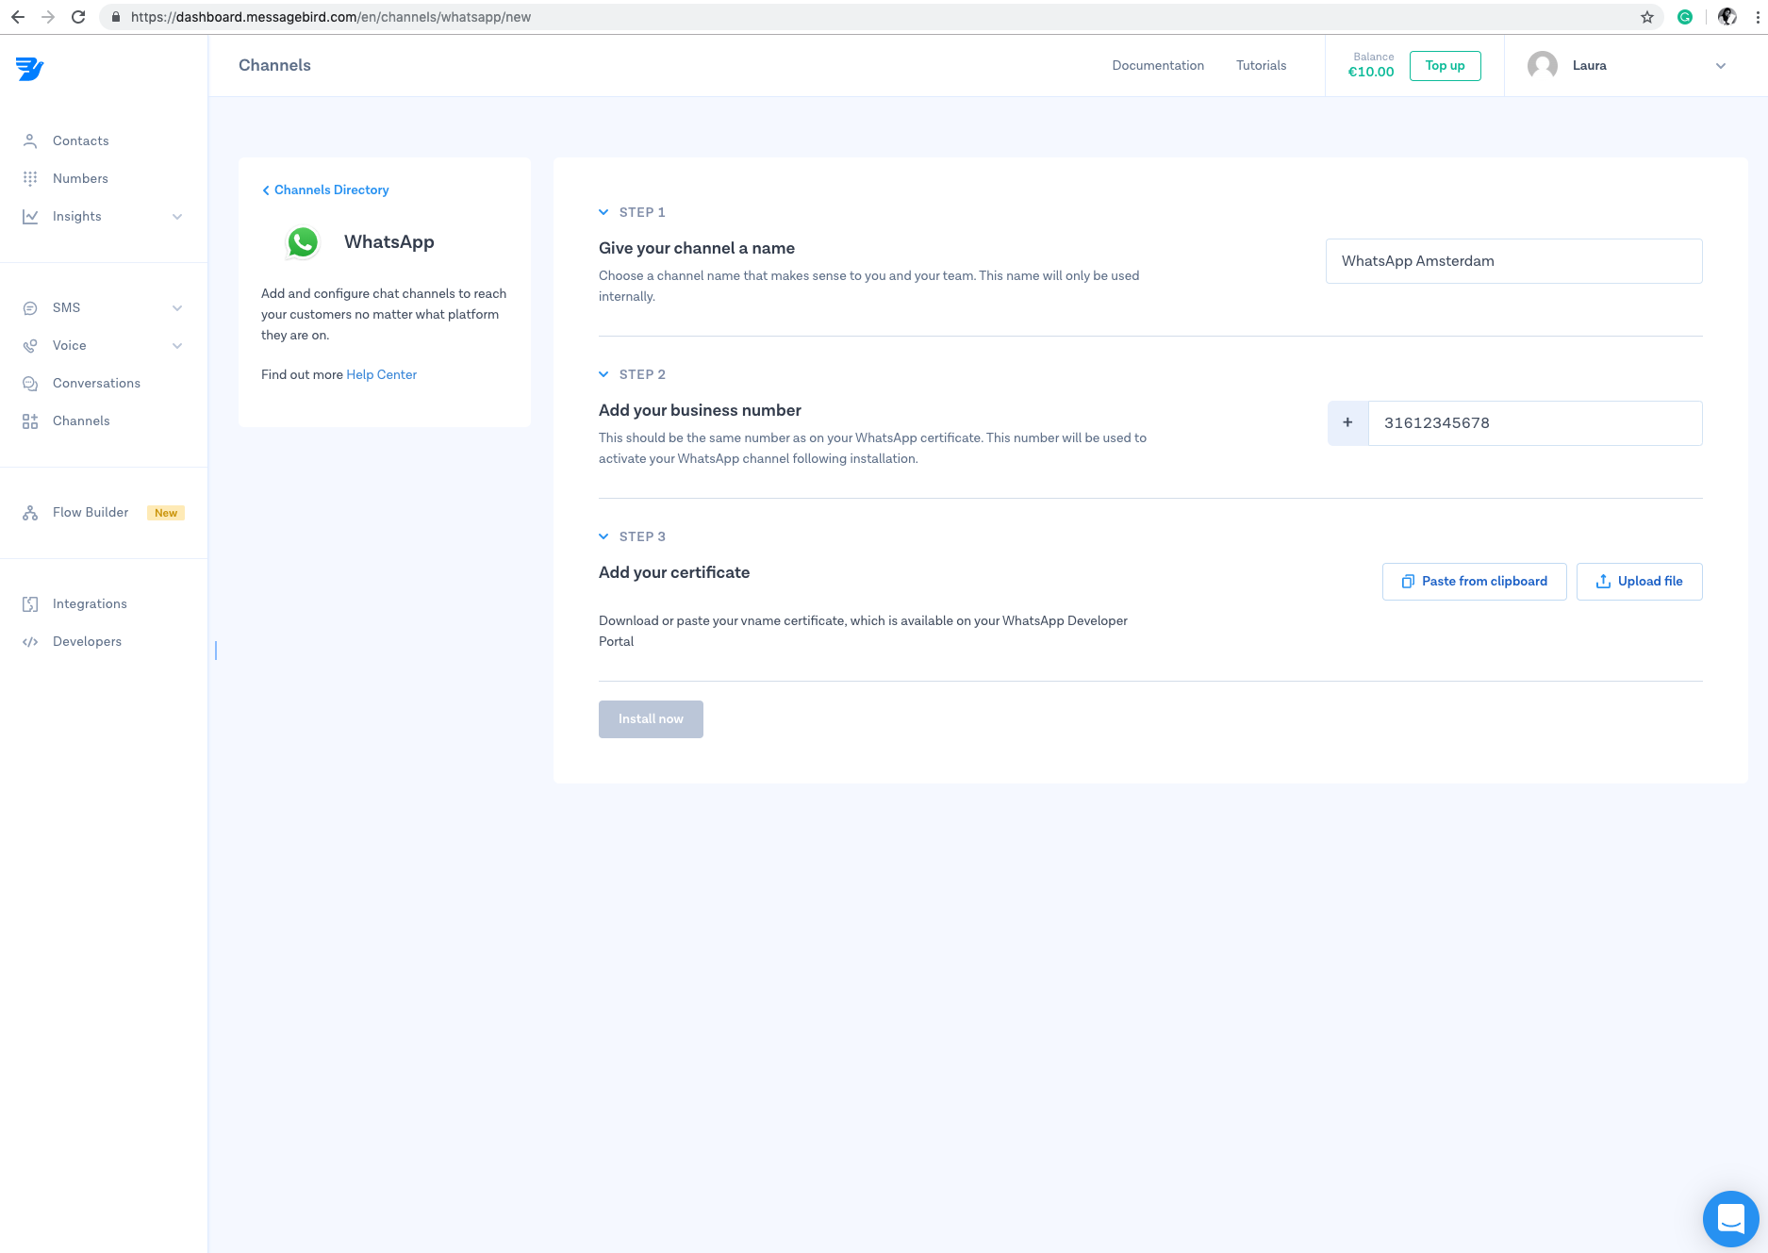Open the Documentation link
Image resolution: width=1768 pixels, height=1253 pixels.
pyautogui.click(x=1158, y=65)
